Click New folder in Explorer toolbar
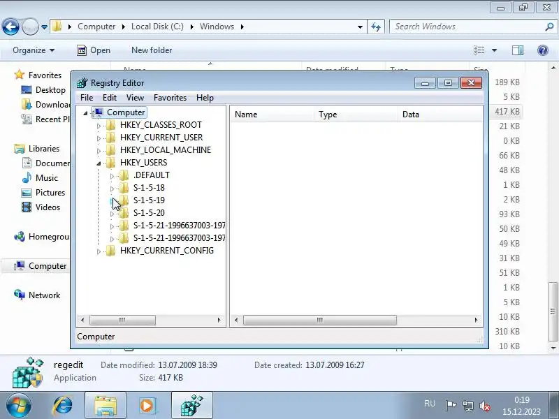The image size is (559, 419). coord(152,50)
